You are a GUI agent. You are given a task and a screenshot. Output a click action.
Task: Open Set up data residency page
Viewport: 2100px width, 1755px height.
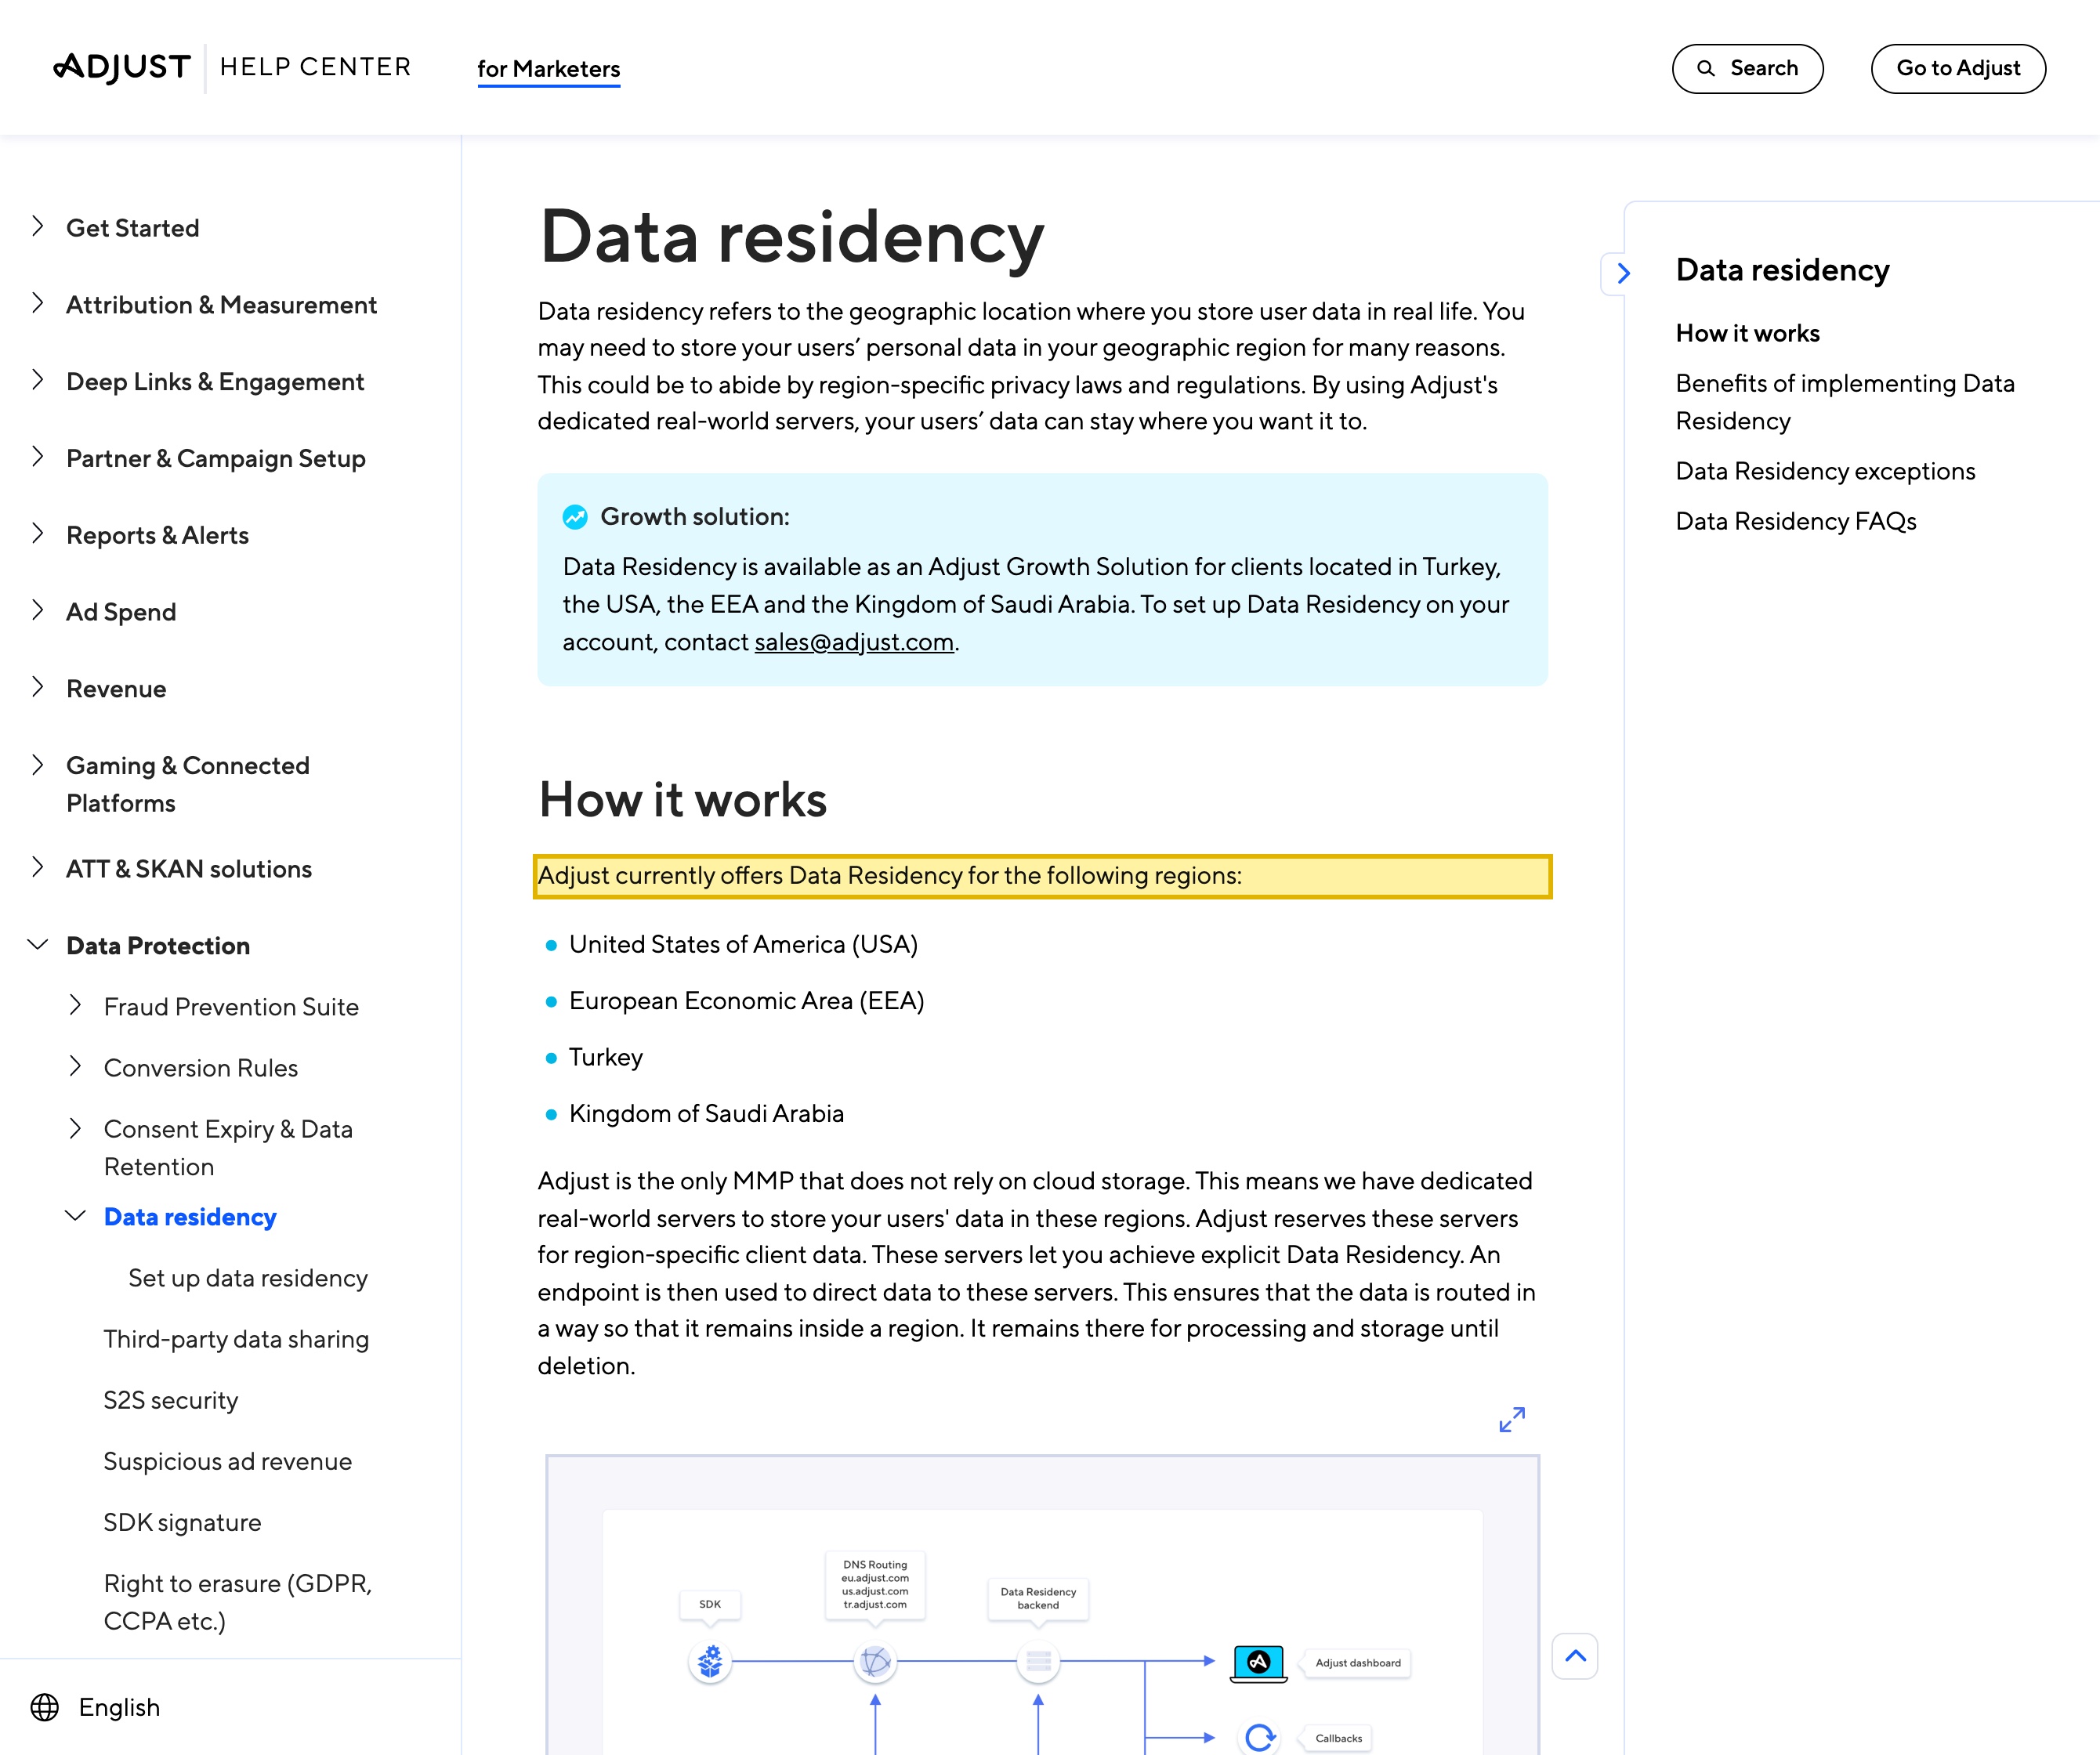(x=248, y=1278)
